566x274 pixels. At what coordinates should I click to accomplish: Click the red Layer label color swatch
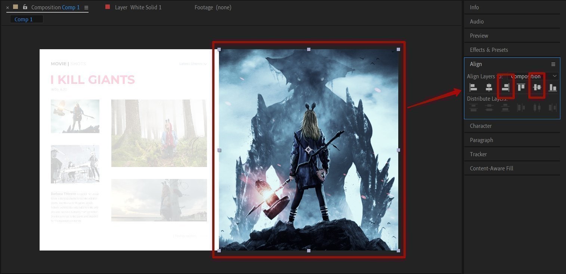(x=108, y=7)
